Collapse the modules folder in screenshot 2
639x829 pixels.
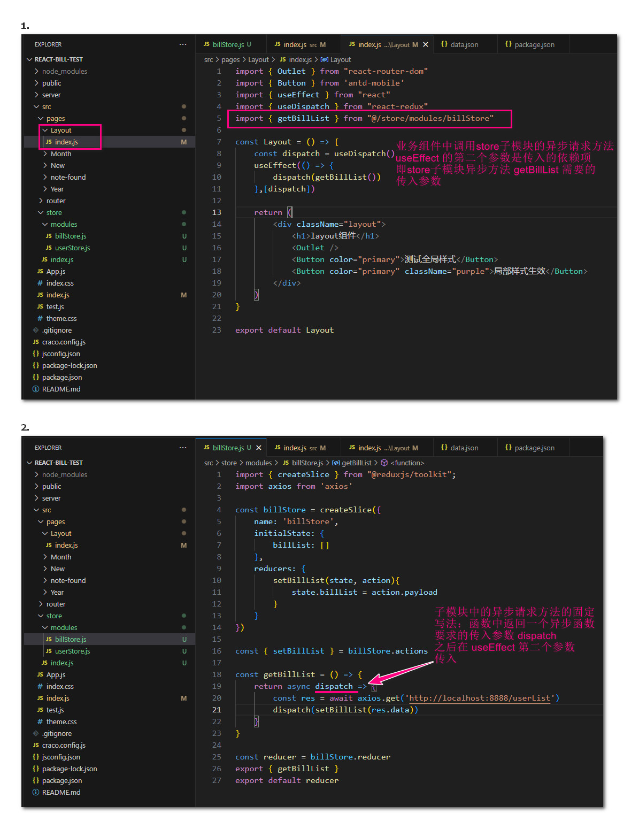[45, 627]
